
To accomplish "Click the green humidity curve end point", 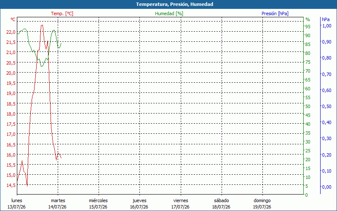I will coord(61,43).
